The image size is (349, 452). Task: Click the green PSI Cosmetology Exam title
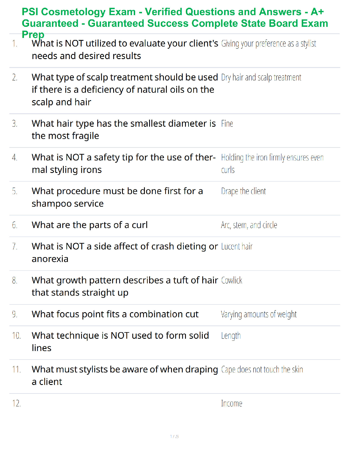pyautogui.click(x=175, y=23)
